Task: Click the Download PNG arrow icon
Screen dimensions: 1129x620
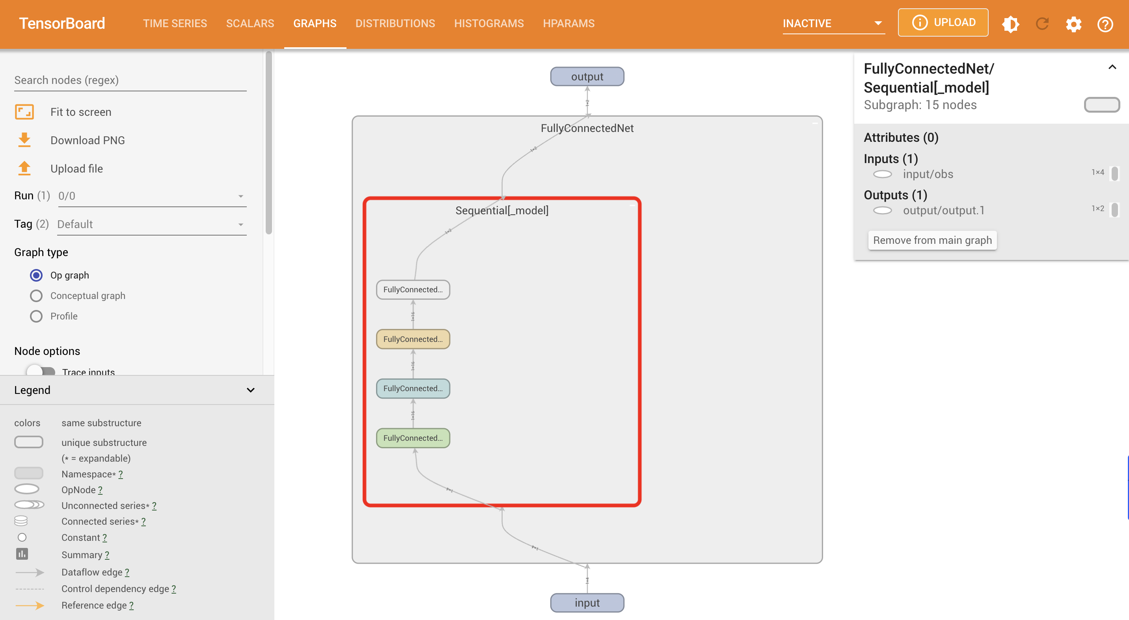Action: click(x=24, y=140)
